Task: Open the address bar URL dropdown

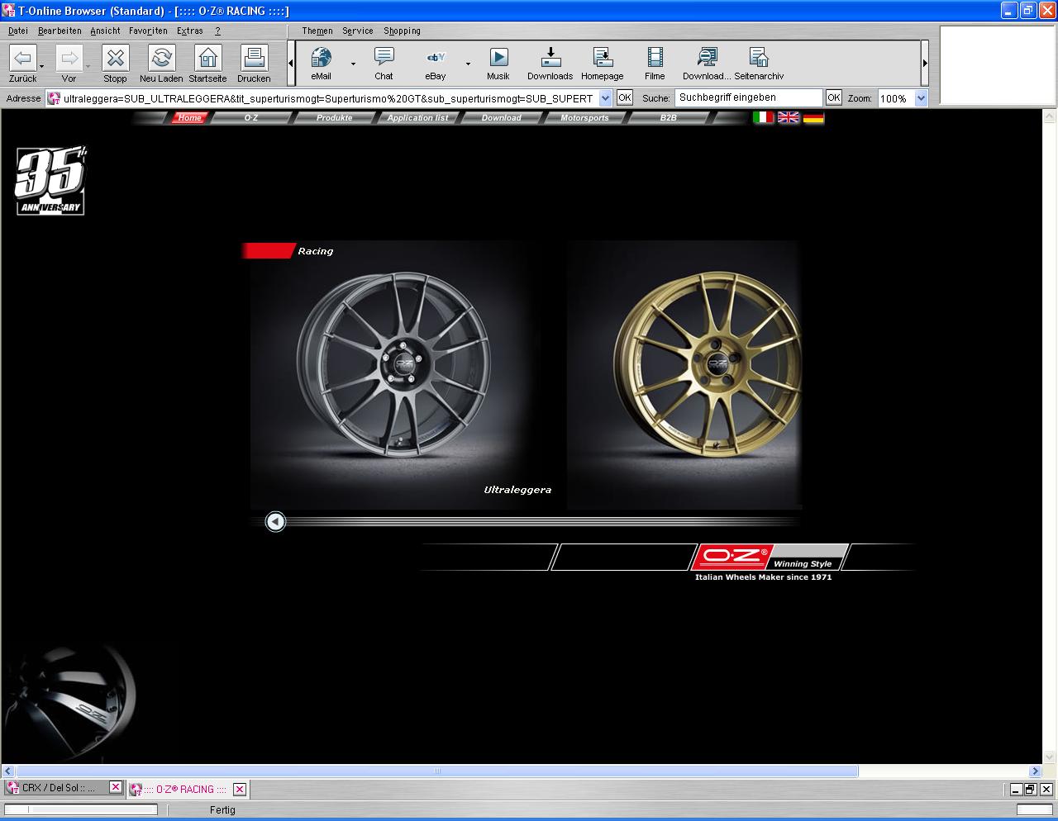Action: [x=605, y=98]
